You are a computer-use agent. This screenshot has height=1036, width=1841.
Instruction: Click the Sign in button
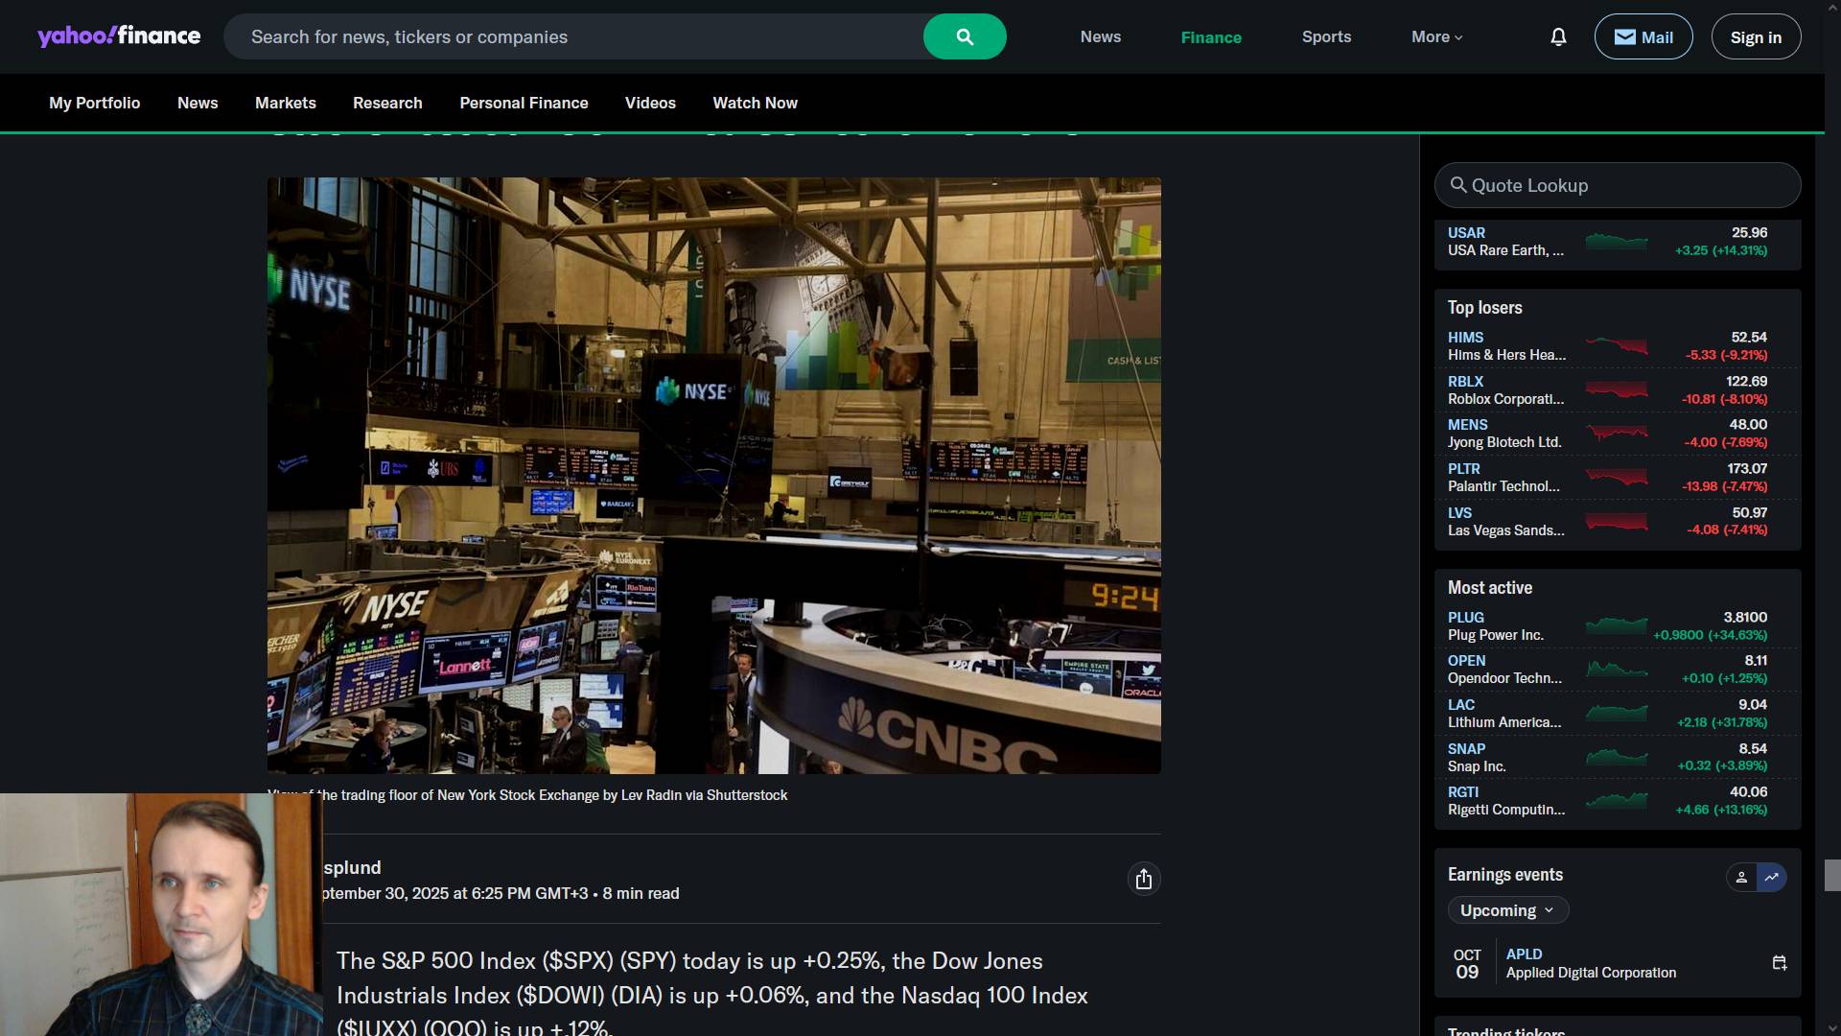[1755, 36]
